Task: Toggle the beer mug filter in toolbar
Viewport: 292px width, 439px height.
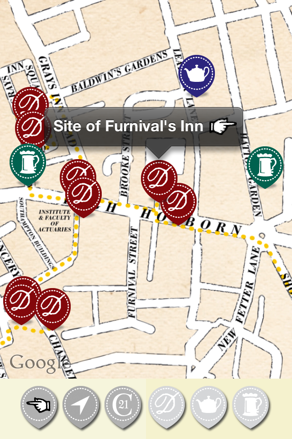Action: (250, 405)
